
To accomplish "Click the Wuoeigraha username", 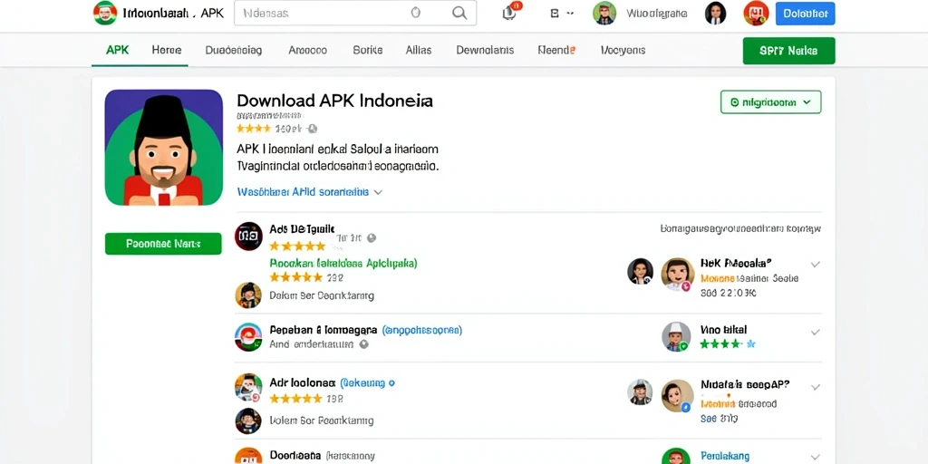I will 656,13.
